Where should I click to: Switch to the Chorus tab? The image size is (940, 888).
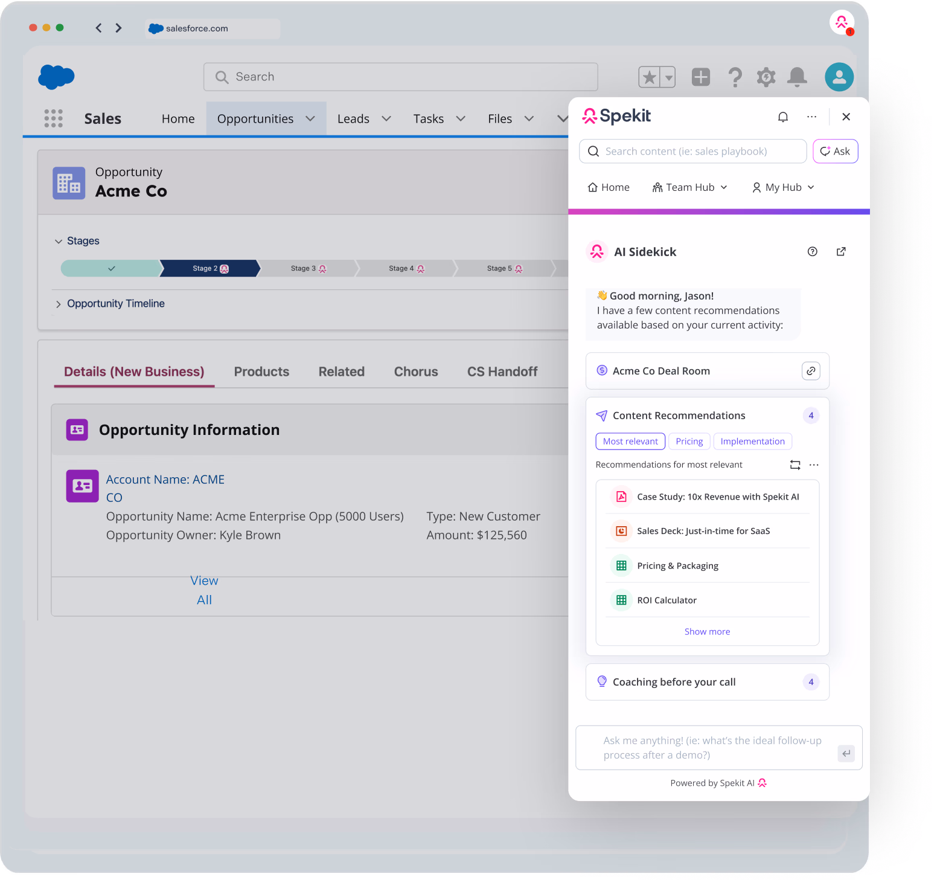click(x=416, y=372)
